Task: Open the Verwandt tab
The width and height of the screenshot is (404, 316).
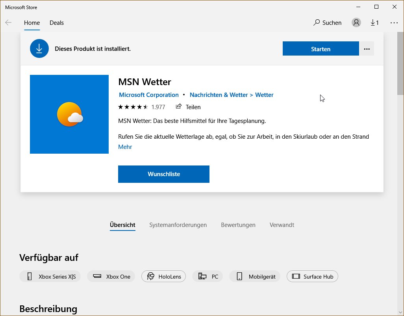Action: [x=282, y=225]
